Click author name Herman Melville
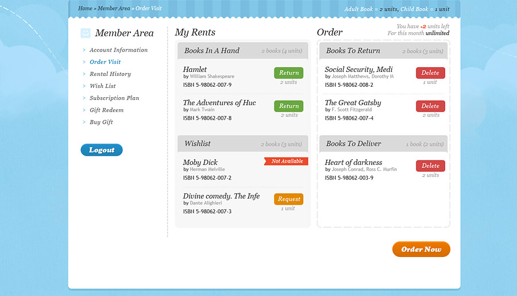This screenshot has width=517, height=296. (207, 170)
